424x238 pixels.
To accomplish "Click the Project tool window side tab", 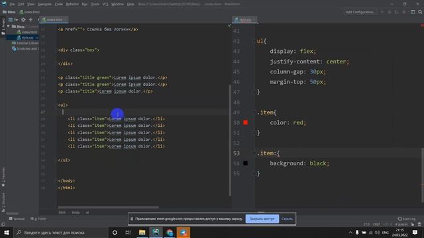I will click(x=3, y=26).
